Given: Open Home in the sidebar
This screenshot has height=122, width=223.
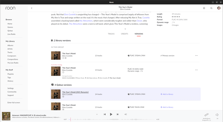Looking at the screenshot, I should [x=10, y=24].
